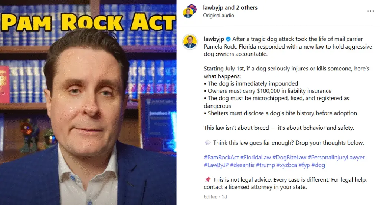The image size is (380, 205).
Task: Open the #FloridaLaw hashtag
Action: pyautogui.click(x=255, y=157)
